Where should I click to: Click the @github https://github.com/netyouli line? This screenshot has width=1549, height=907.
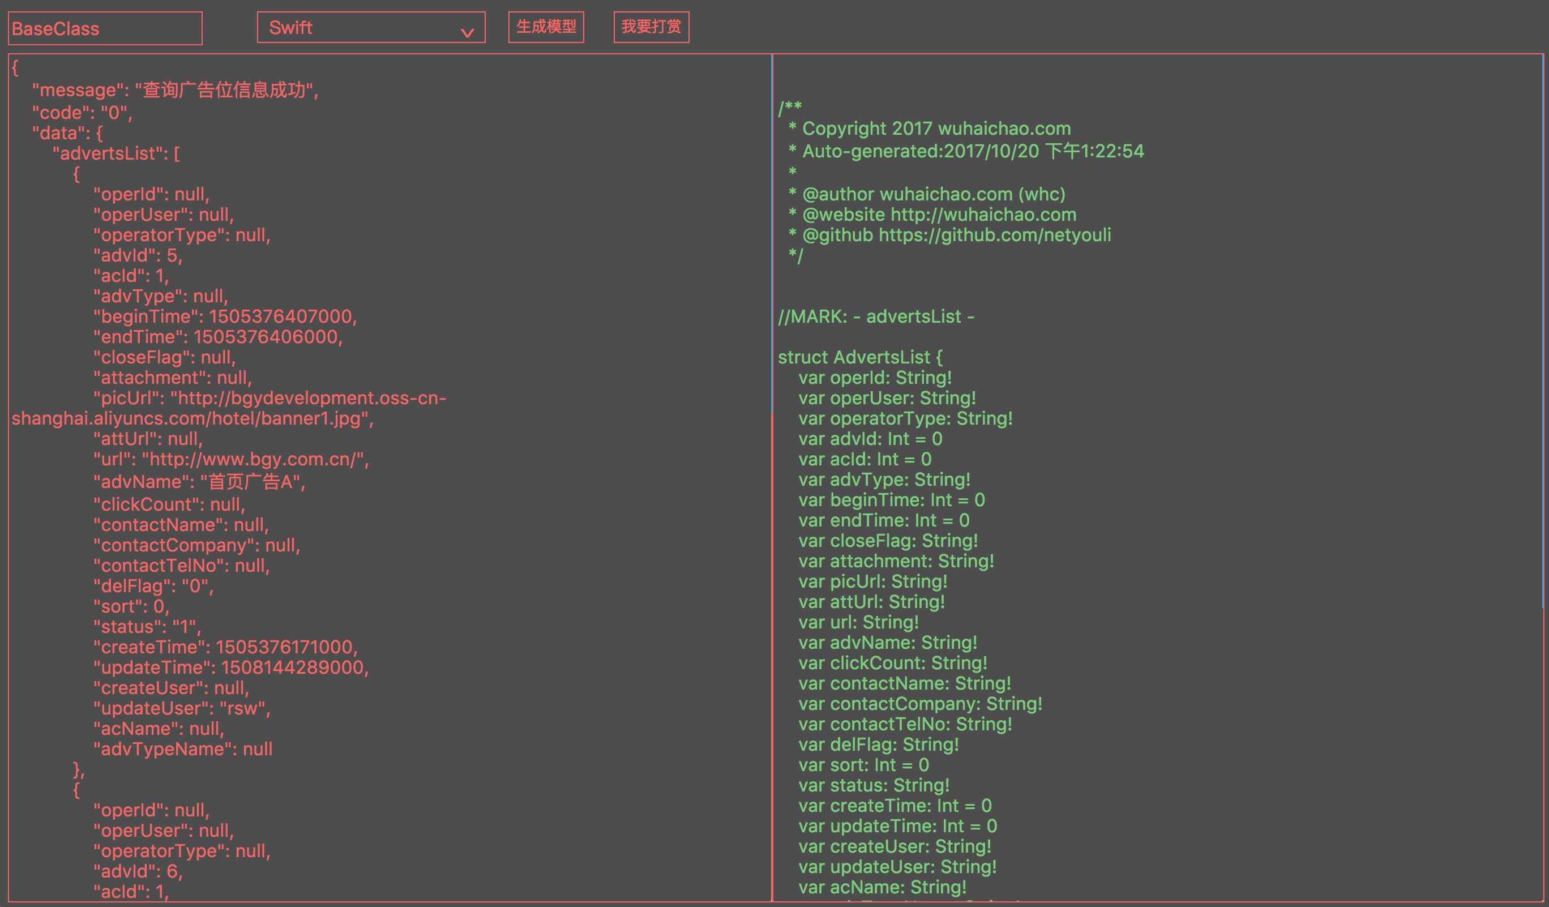coord(949,235)
